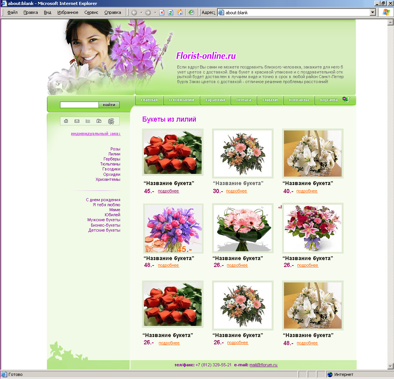Image resolution: width=394 pixels, height=379 pixels.
Task: Expand the address bar dropdown
Action: [372, 12]
